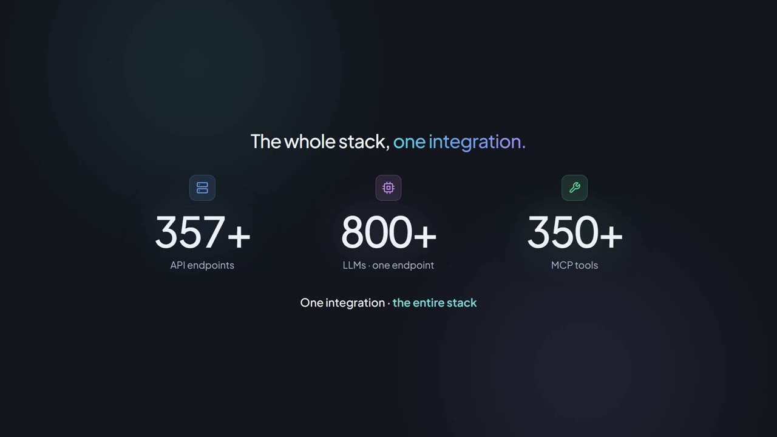Click 'The whole stack,' white headline text
The width and height of the screenshot is (777, 437).
320,141
